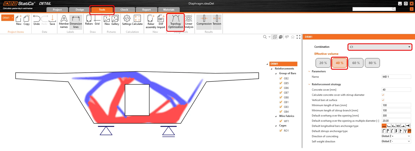Toggle Member names labels
The image size is (415, 151).
(64, 22)
